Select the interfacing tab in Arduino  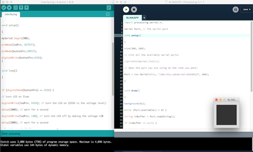pos(11,14)
